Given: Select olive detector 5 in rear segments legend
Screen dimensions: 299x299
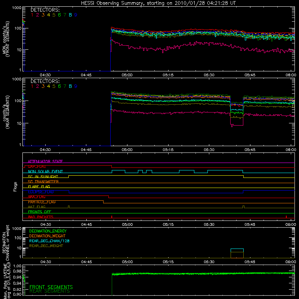Looking at the screenshot, I should (x=54, y=86).
